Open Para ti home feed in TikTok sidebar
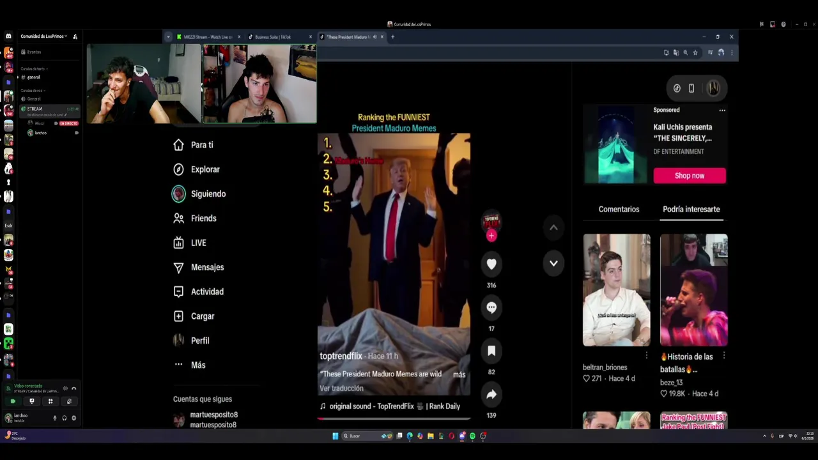Viewport: 818px width, 460px height. click(x=194, y=145)
